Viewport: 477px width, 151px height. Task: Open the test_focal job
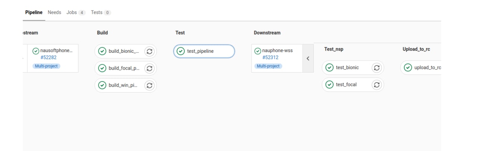click(x=346, y=85)
